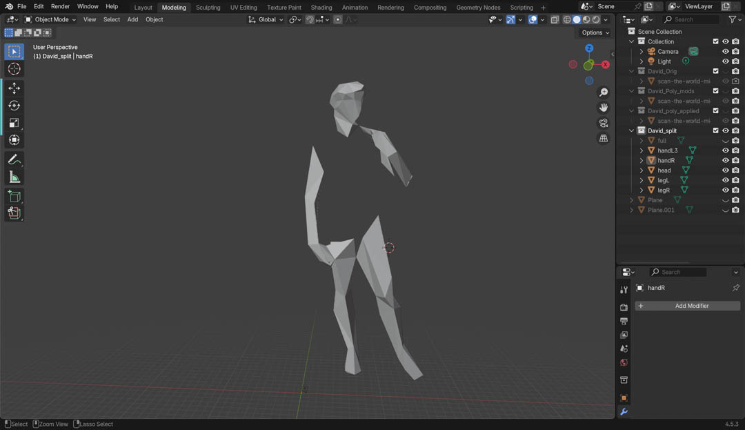The image size is (745, 430).
Task: Select the Move tool in toolbar
Action: coord(14,88)
